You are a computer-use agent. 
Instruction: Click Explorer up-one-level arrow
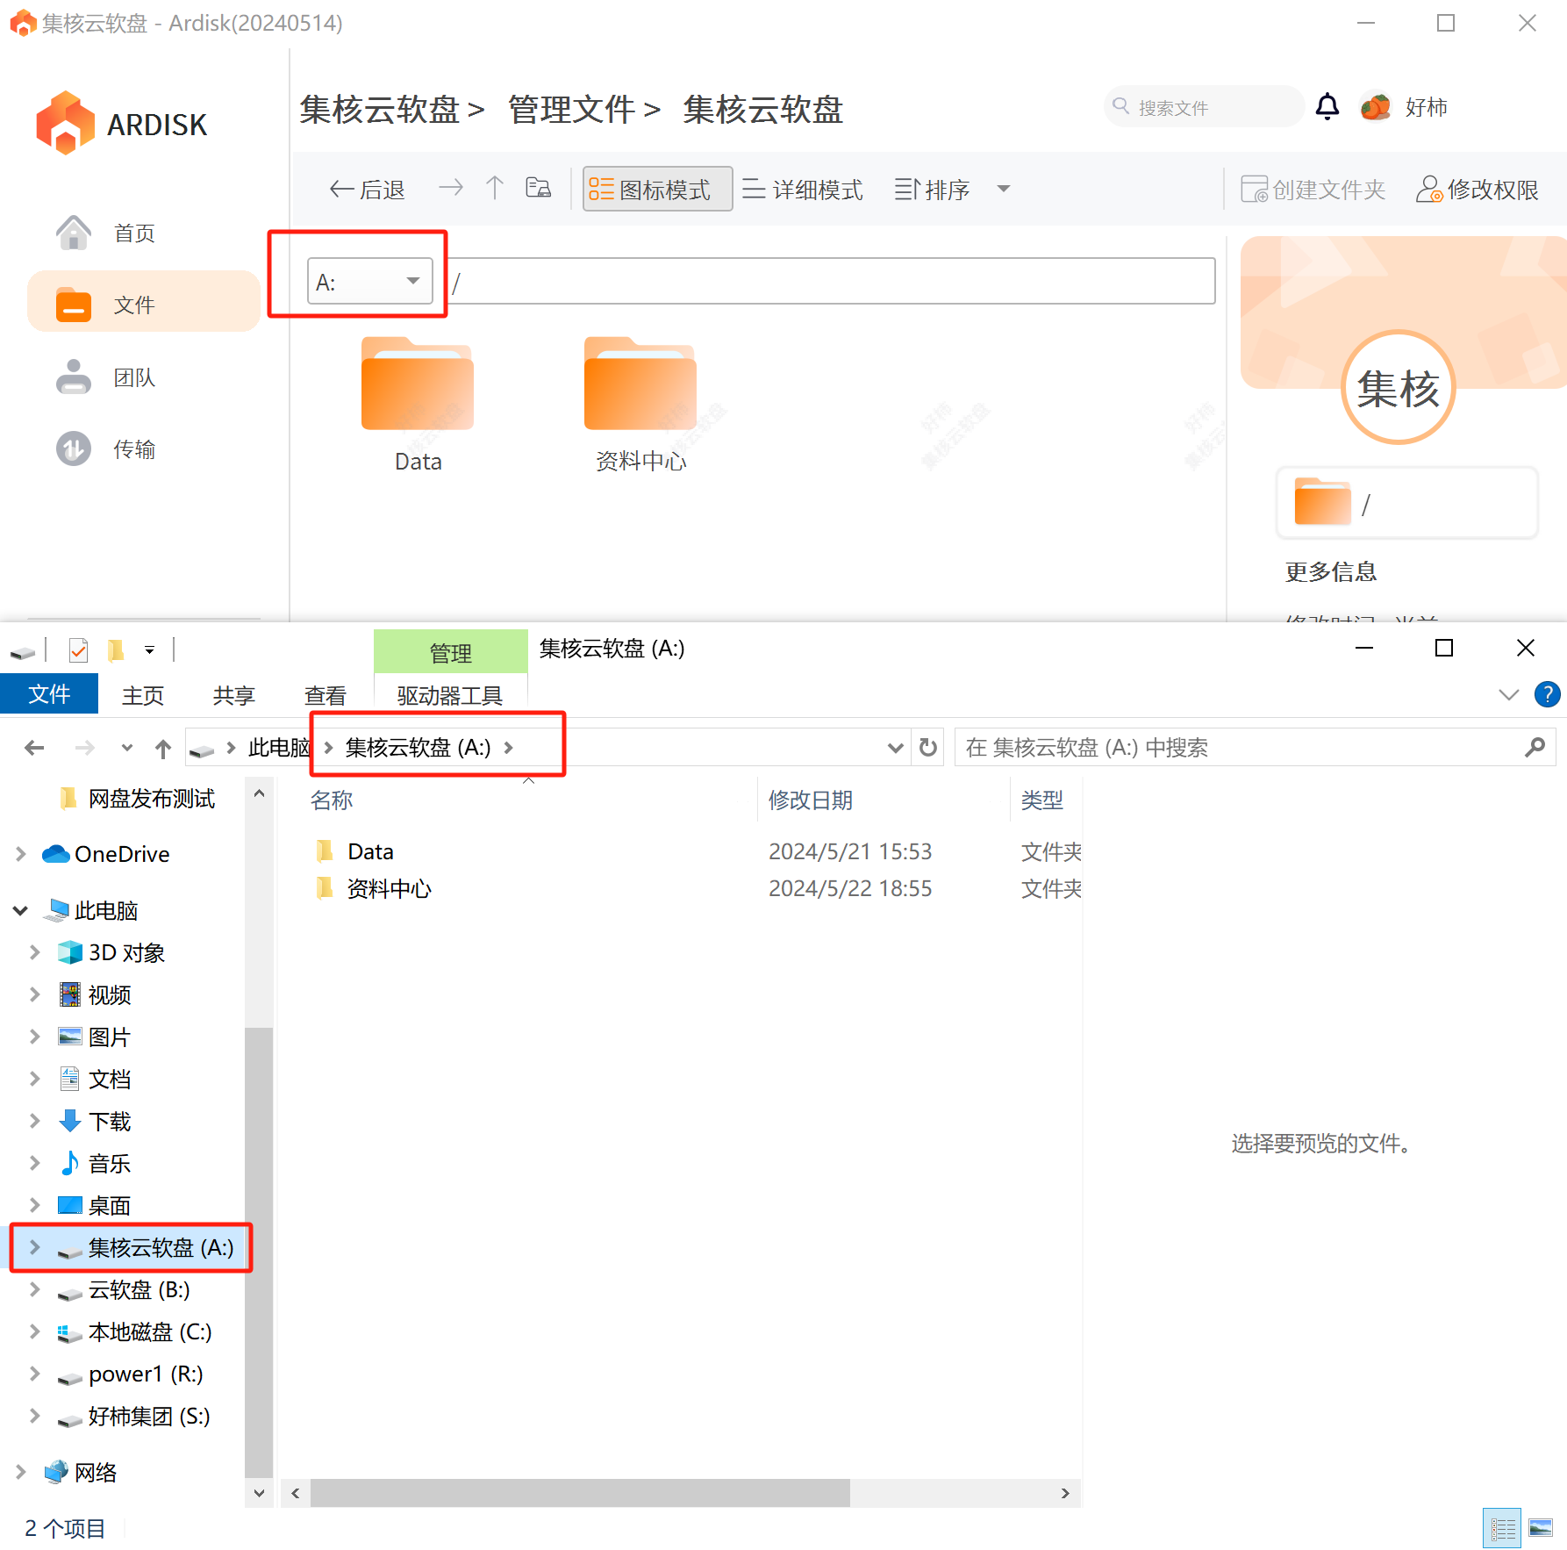163,749
